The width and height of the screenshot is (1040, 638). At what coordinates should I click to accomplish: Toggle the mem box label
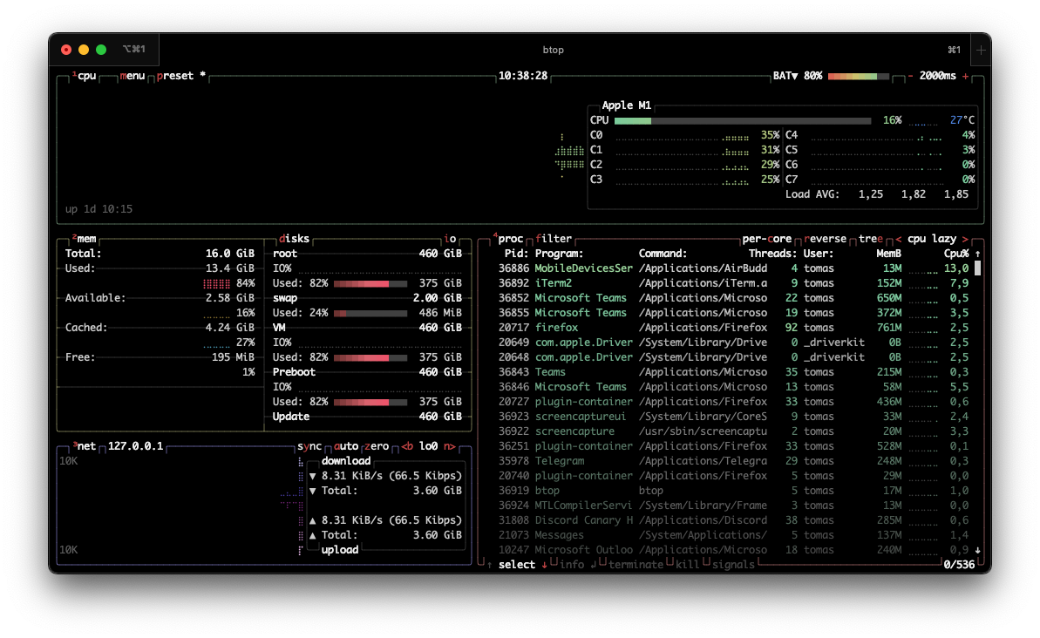[85, 239]
